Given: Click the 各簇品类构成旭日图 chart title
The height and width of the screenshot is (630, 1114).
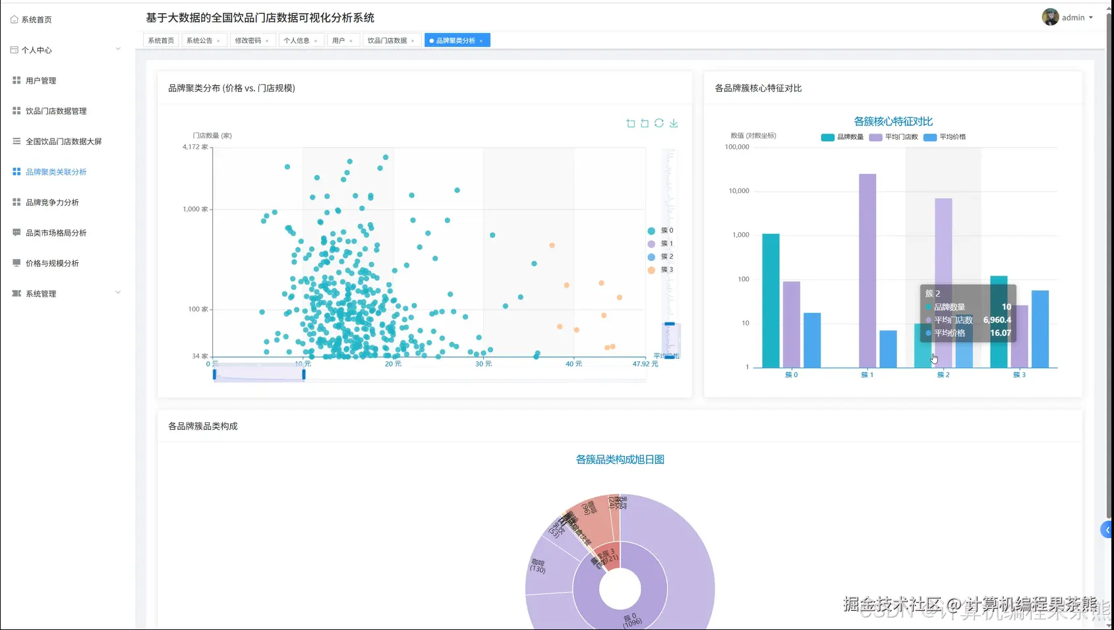Looking at the screenshot, I should point(620,459).
